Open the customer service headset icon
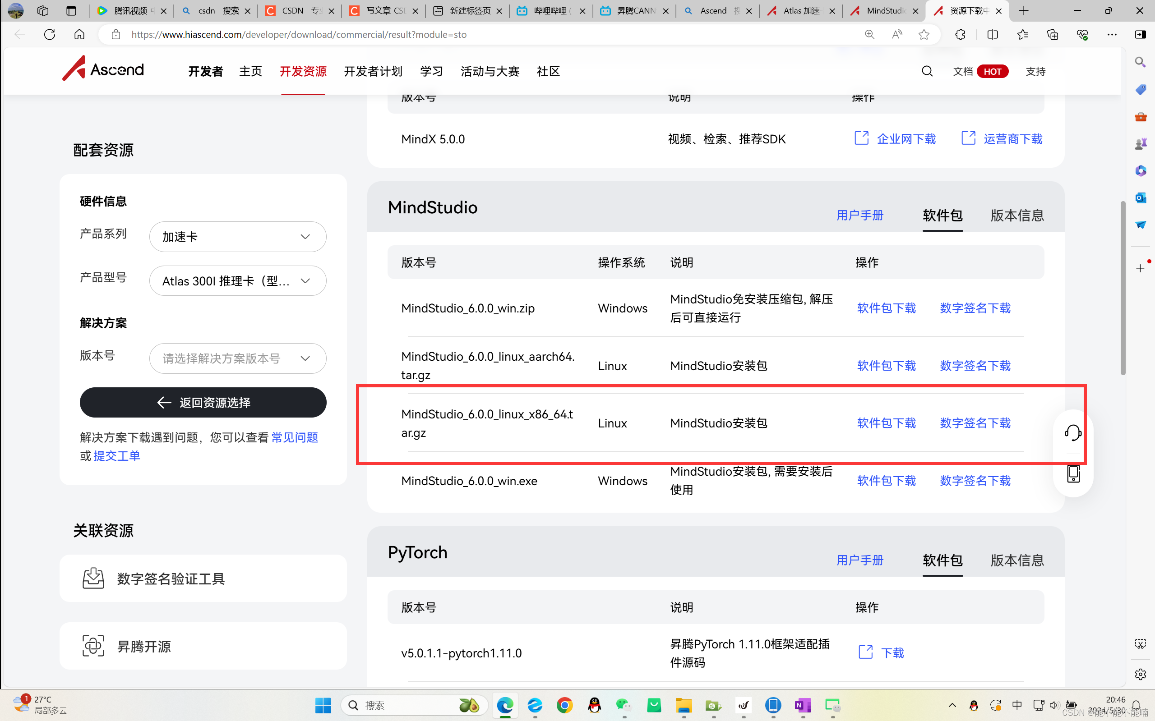The height and width of the screenshot is (721, 1155). [x=1072, y=433]
